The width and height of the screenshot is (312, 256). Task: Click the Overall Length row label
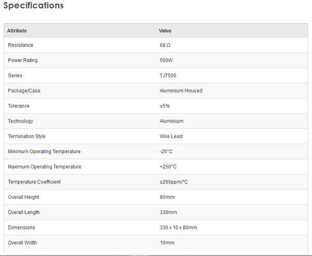coord(24,212)
